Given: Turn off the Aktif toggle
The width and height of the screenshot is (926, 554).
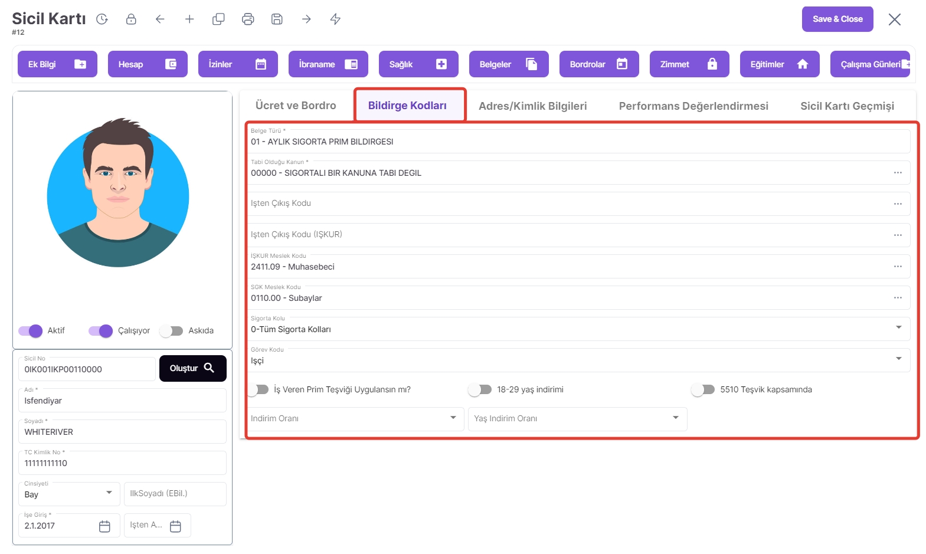Looking at the screenshot, I should tap(31, 331).
